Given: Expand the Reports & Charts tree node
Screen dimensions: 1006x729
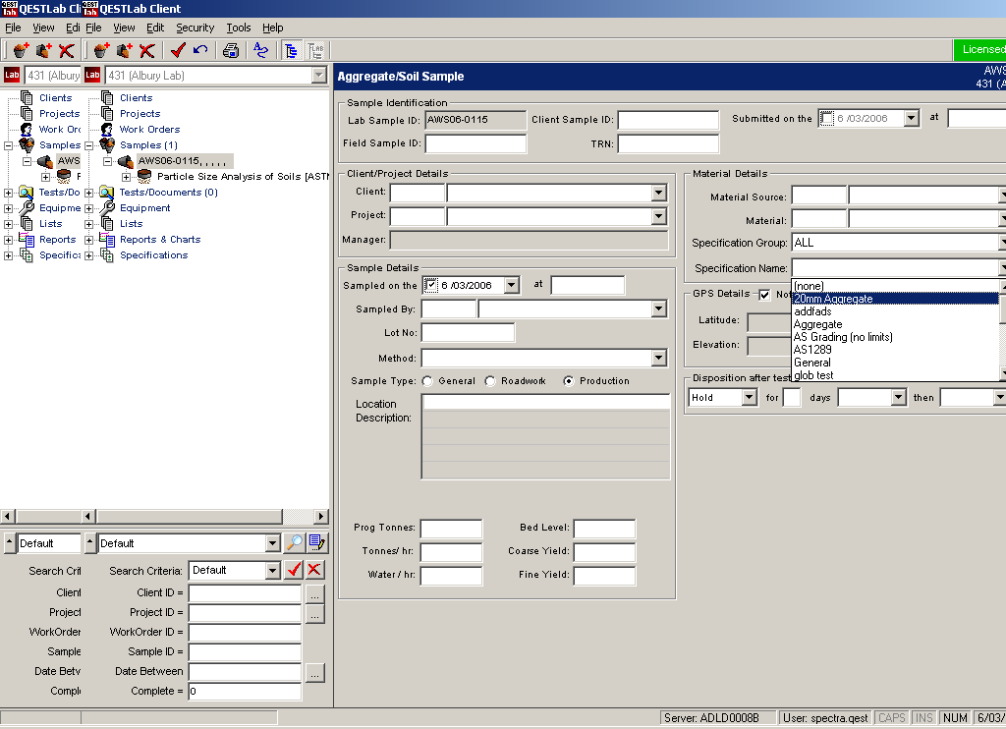Looking at the screenshot, I should [89, 240].
